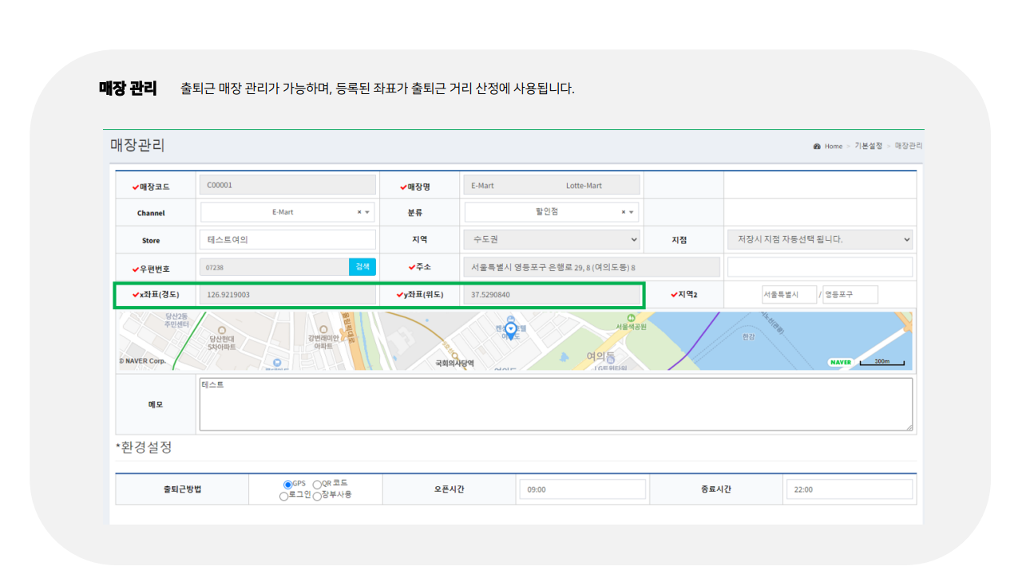Click the 300m map scale bar
Image resolution: width=1022 pixels, height=574 pixels.
click(x=883, y=361)
